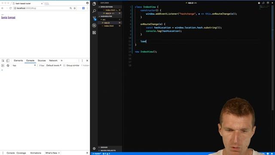Image resolution: width=275 pixels, height=155 pixels.
Task: Toggle the DevTools device toolbar icon
Action: point(8,61)
